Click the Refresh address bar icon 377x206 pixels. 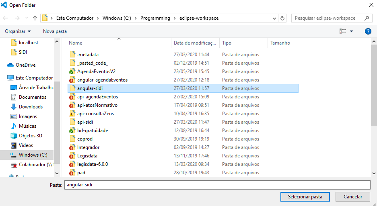click(x=282, y=18)
